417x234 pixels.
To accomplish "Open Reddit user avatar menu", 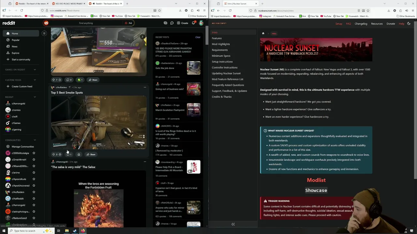I will pos(201,23).
